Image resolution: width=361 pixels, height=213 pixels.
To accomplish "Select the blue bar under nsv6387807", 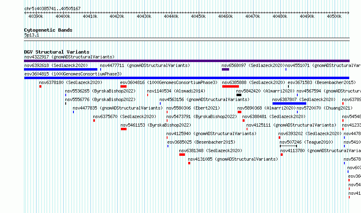I will click(x=289, y=103).
